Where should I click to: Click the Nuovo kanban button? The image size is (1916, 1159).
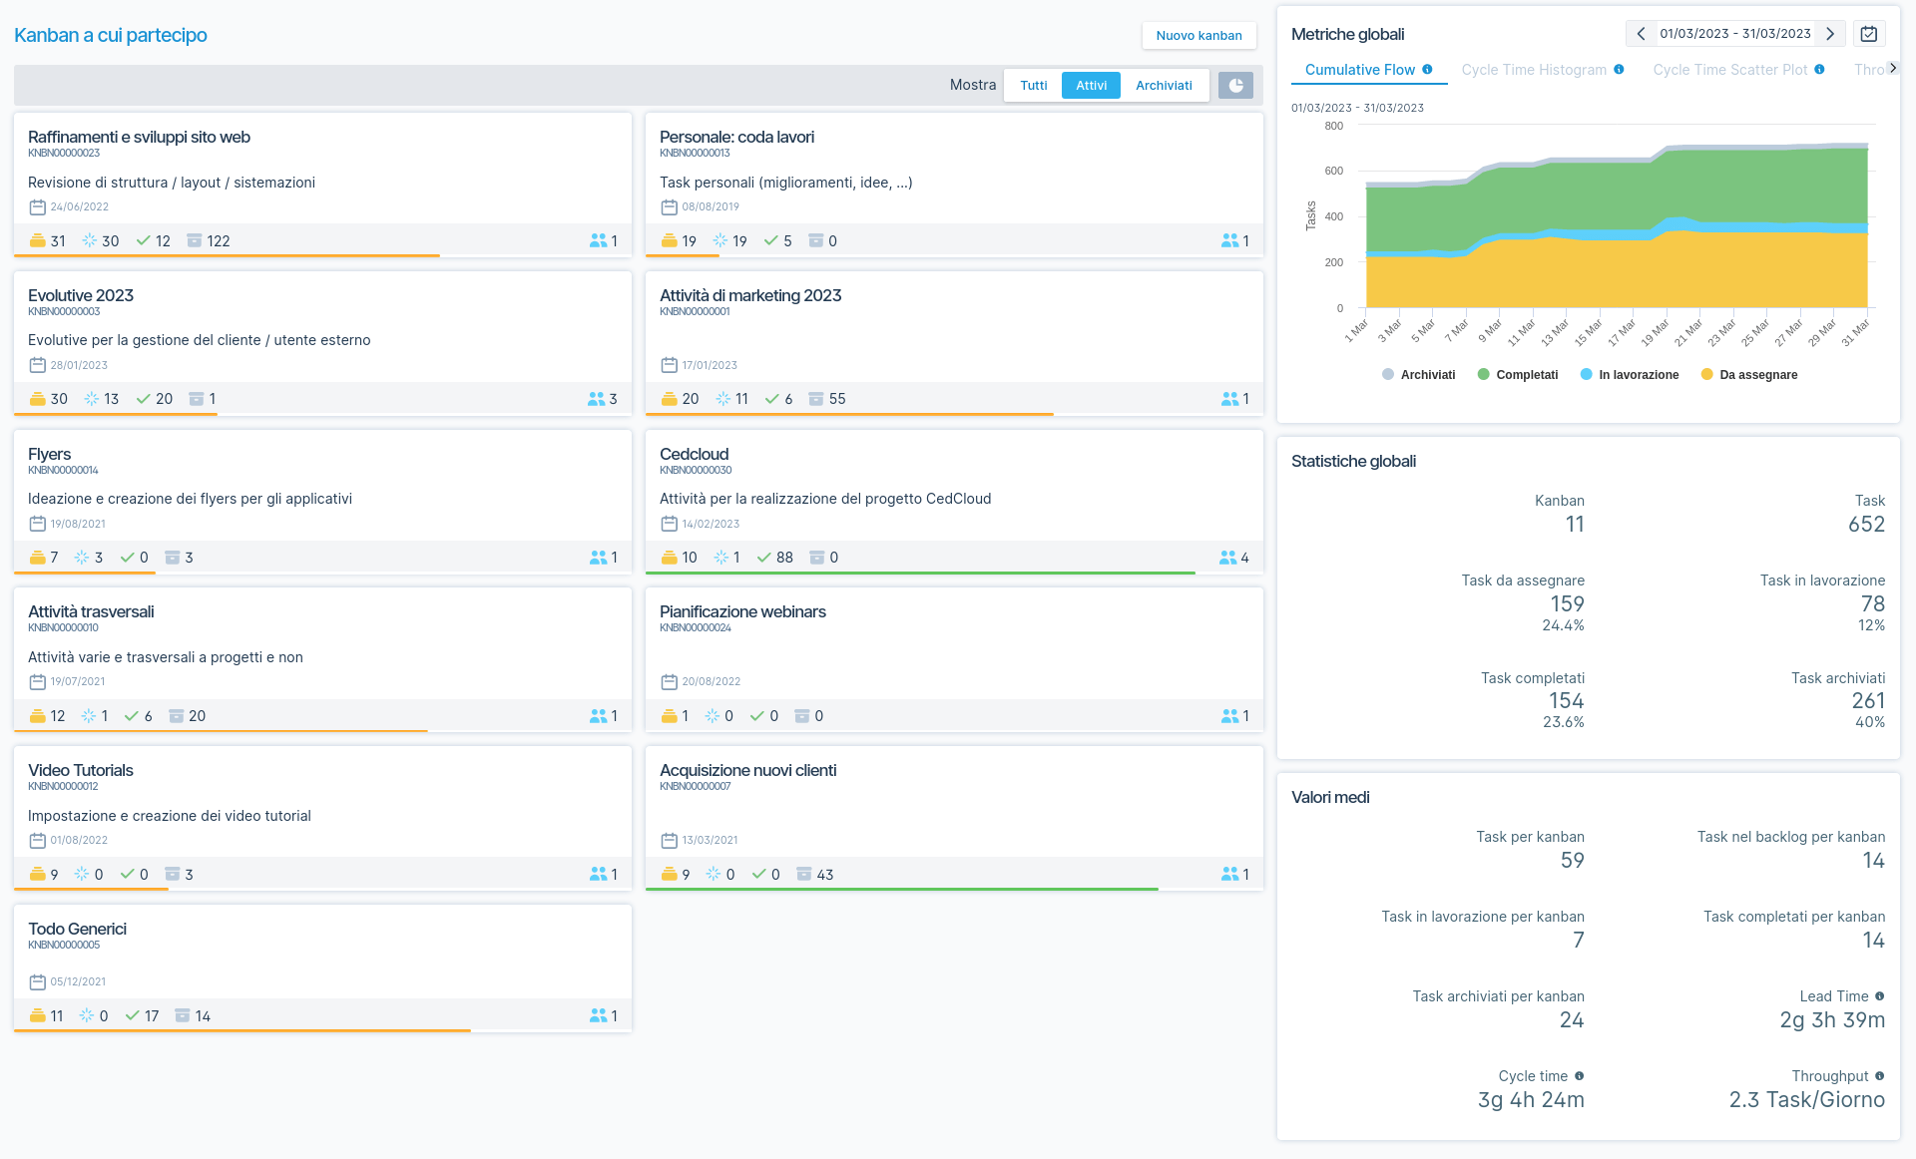pos(1198,35)
